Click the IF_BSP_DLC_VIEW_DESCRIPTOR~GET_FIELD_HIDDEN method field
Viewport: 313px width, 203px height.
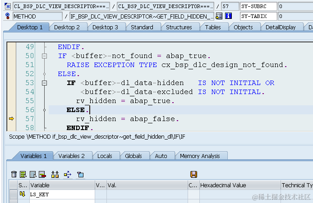click(142, 16)
